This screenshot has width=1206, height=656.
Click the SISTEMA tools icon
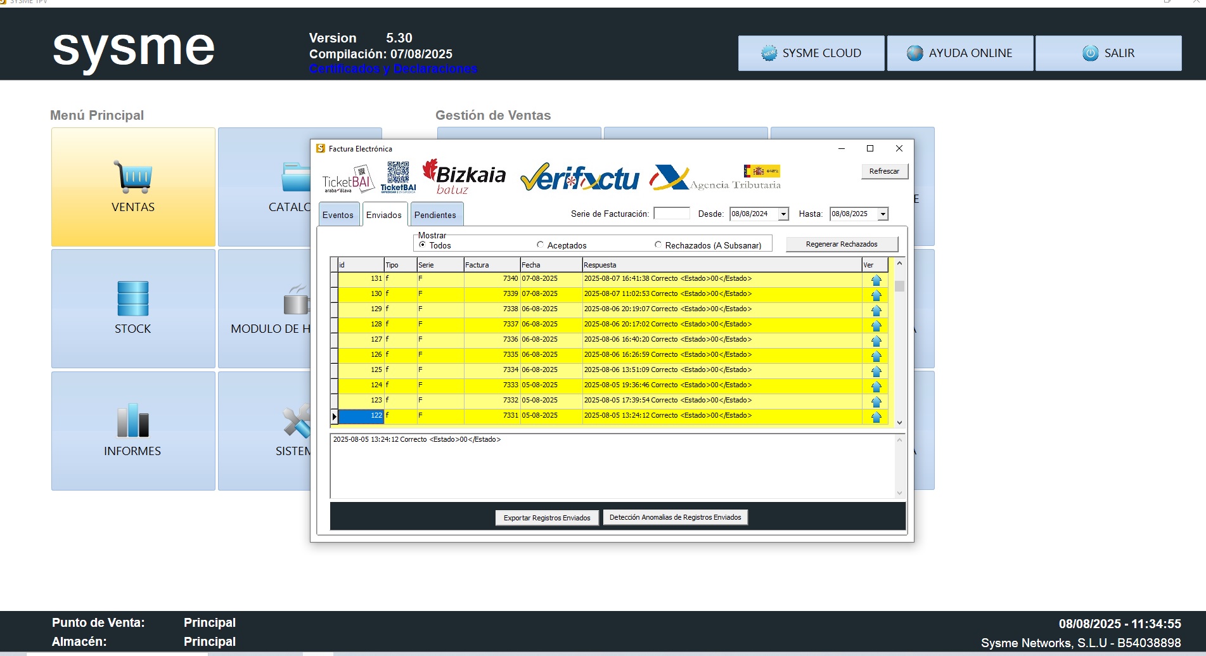(x=297, y=421)
